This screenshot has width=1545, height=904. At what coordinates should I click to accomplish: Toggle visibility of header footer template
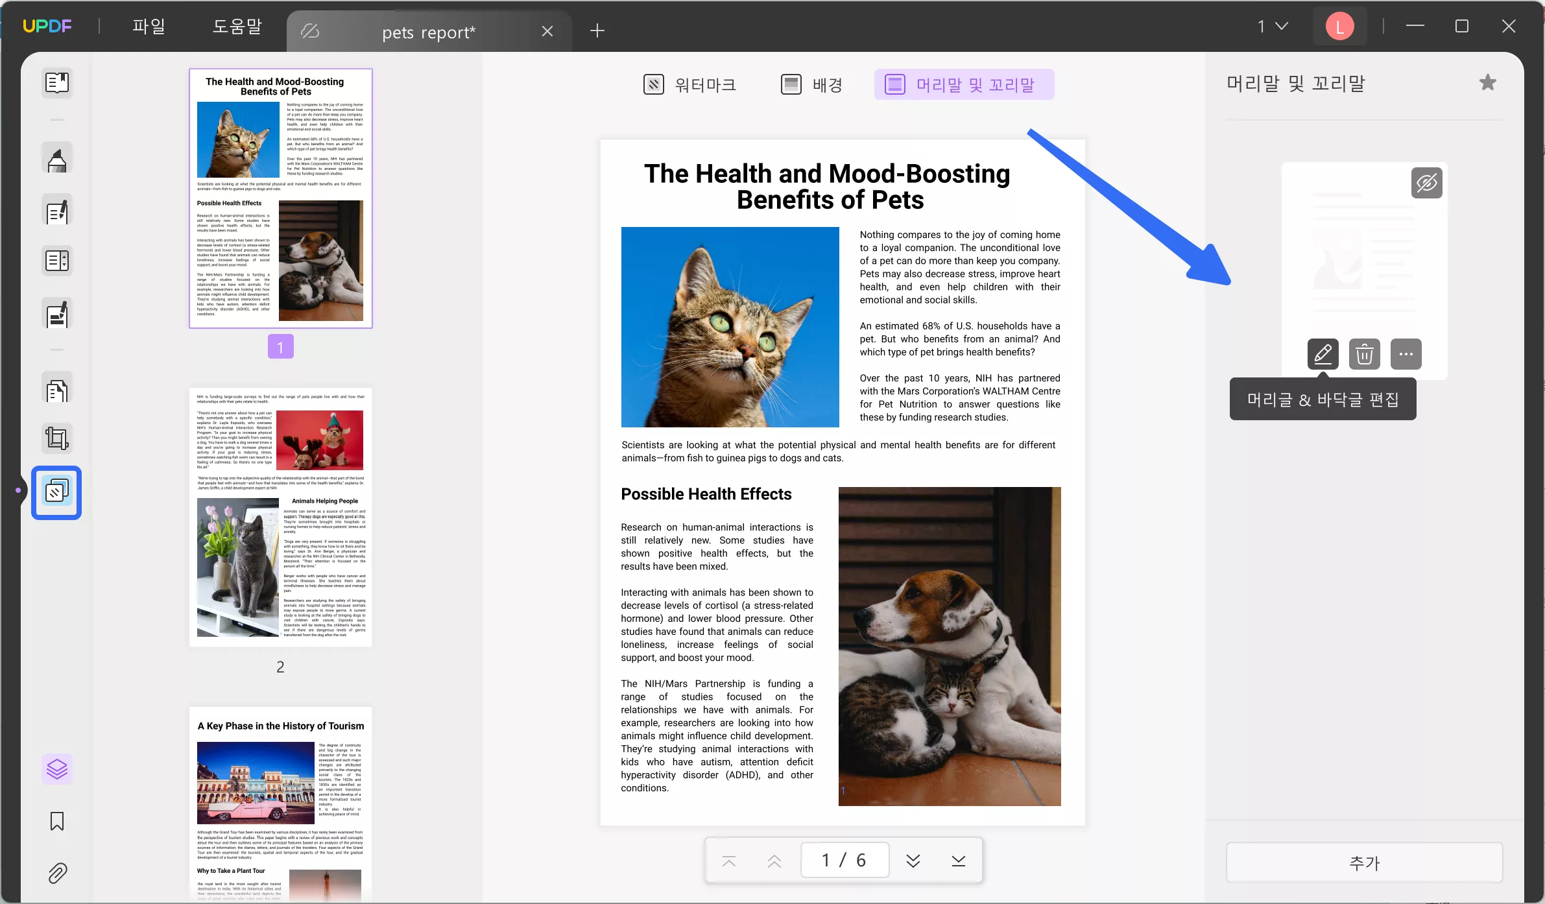coord(1427,183)
